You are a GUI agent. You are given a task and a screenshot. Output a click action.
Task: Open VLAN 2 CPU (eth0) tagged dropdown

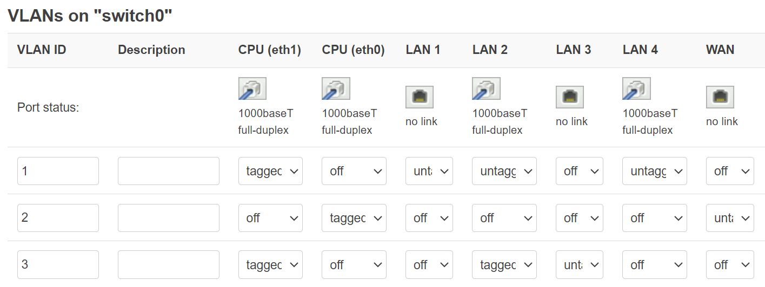pos(354,218)
